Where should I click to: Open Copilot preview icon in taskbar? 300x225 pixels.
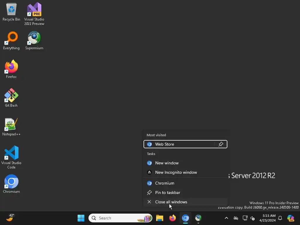[291, 218]
